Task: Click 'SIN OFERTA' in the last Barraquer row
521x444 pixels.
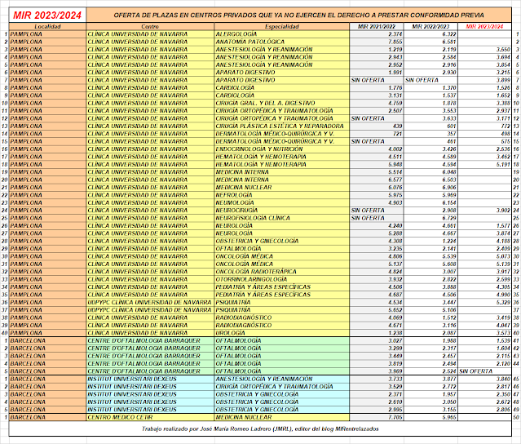Action: pos(475,371)
